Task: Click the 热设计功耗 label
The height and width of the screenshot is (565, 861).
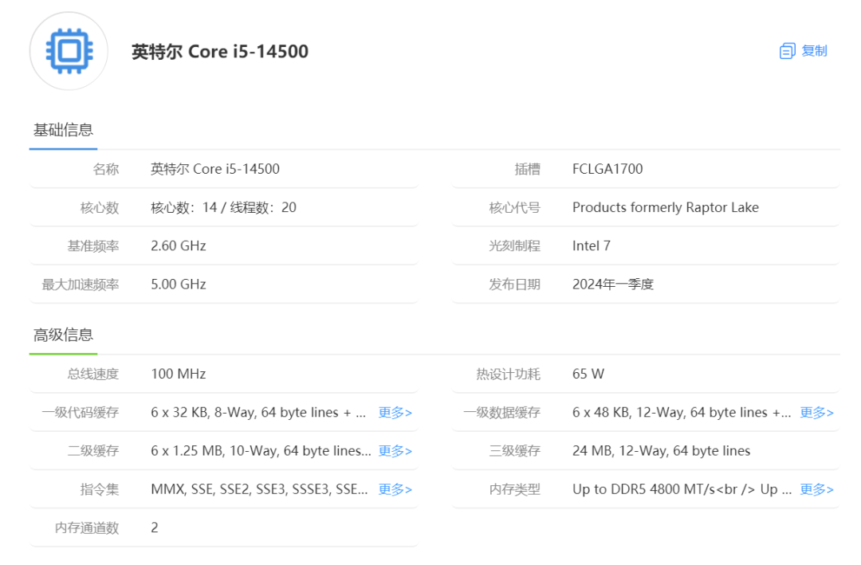Action: (508, 374)
